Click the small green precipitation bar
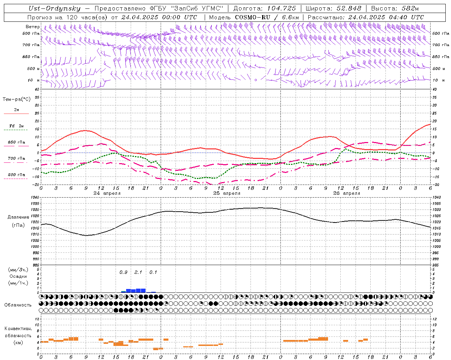451x360 pixels. pyautogui.click(x=123, y=291)
